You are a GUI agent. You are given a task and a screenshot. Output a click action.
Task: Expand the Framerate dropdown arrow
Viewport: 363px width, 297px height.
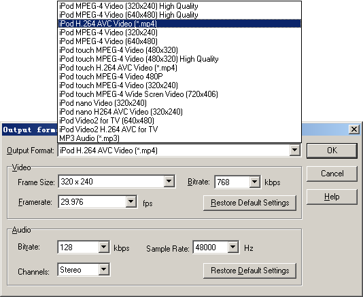pyautogui.click(x=131, y=201)
